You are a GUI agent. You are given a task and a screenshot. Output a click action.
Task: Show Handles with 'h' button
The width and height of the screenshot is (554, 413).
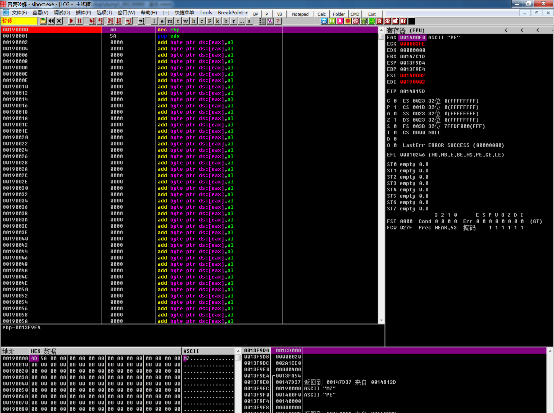point(194,21)
